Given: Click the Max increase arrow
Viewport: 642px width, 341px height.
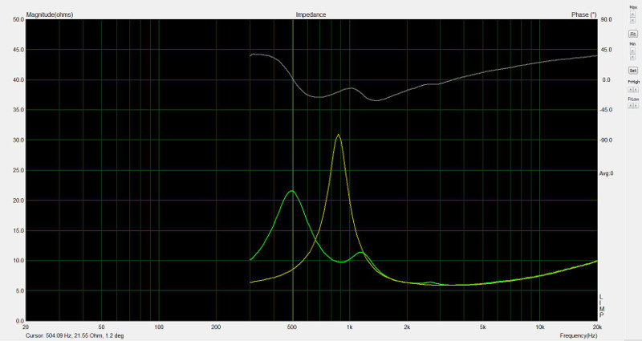Looking at the screenshot, I should pyautogui.click(x=632, y=13).
